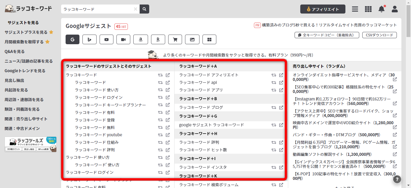
Task: Copy all keywords with 全キーワードコピー button
Action: coord(326,35)
